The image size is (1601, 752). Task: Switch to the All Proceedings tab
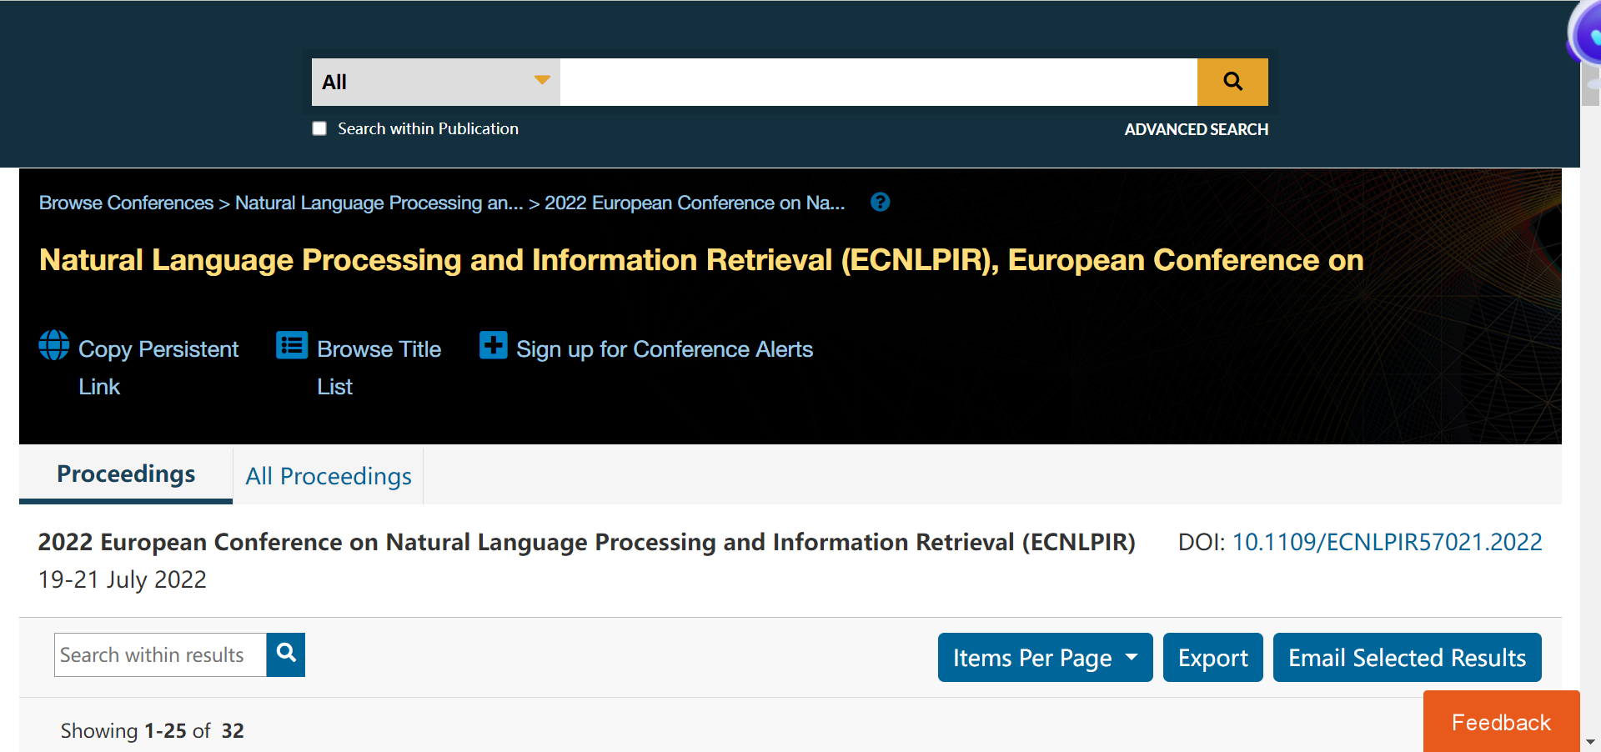coord(328,476)
